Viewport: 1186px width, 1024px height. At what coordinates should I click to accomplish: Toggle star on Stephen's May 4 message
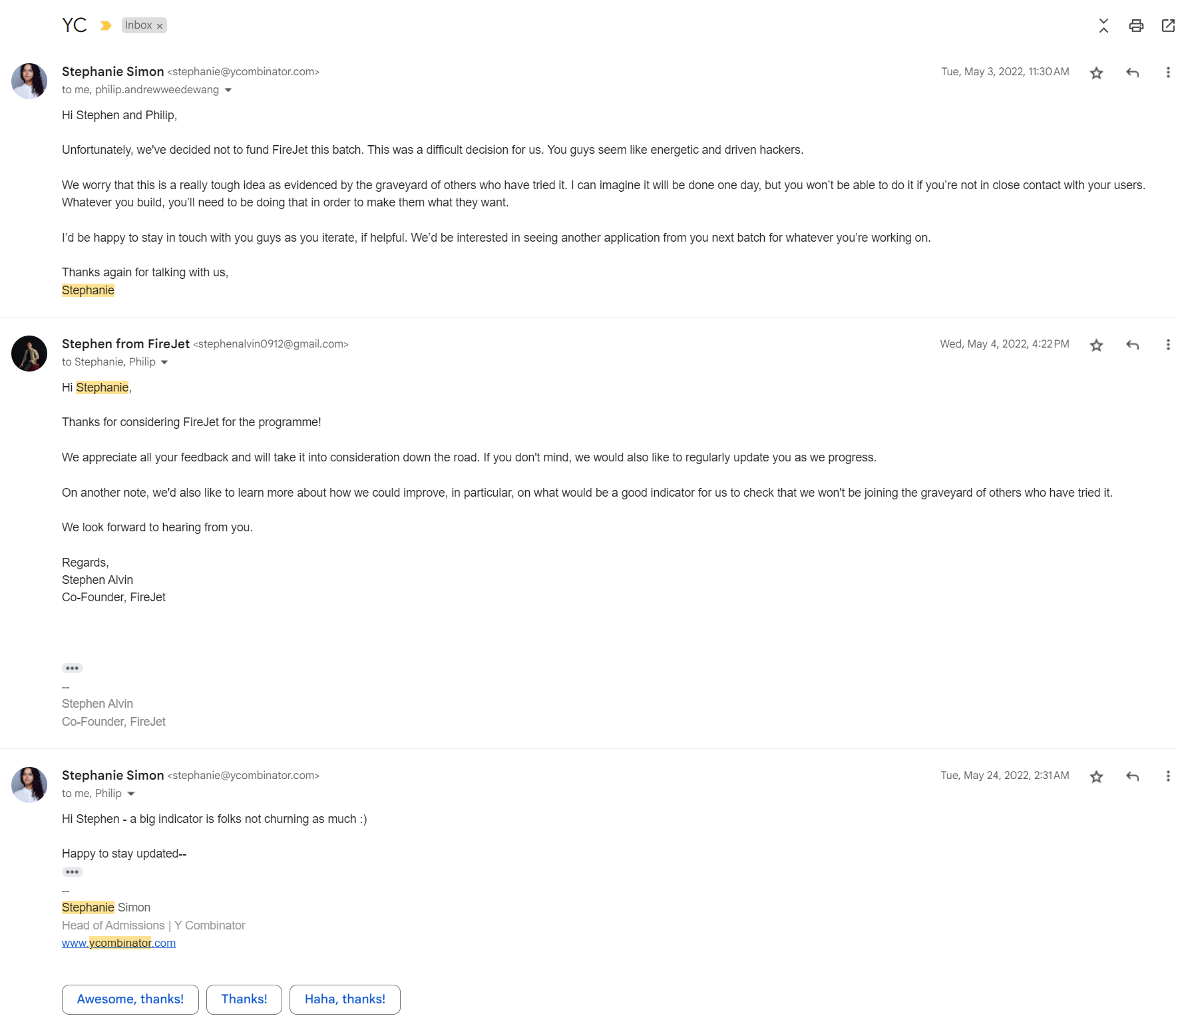1096,345
